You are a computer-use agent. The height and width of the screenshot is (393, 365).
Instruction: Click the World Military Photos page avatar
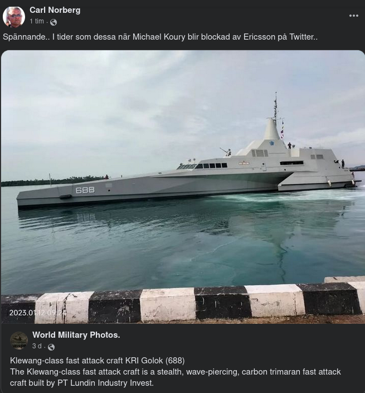(x=19, y=341)
